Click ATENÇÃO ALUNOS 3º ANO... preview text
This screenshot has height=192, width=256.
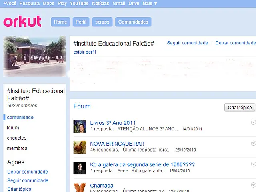(148, 129)
